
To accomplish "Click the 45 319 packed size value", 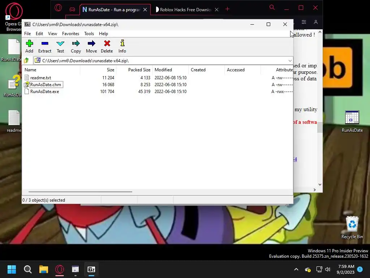I will click(144, 91).
